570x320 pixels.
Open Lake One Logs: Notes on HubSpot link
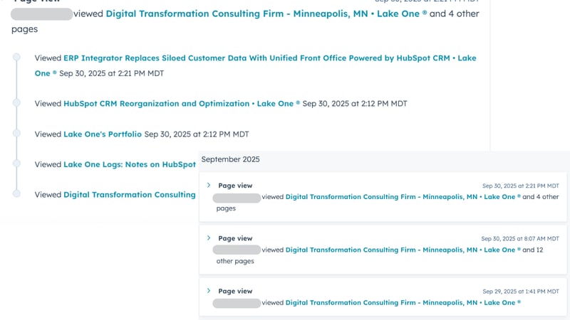tap(130, 164)
